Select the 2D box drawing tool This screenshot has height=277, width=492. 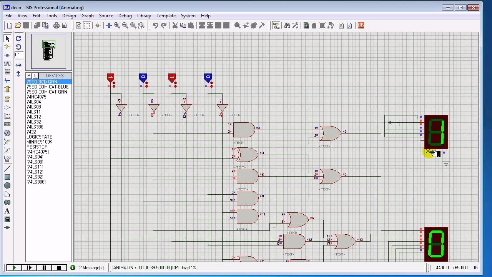click(x=7, y=177)
